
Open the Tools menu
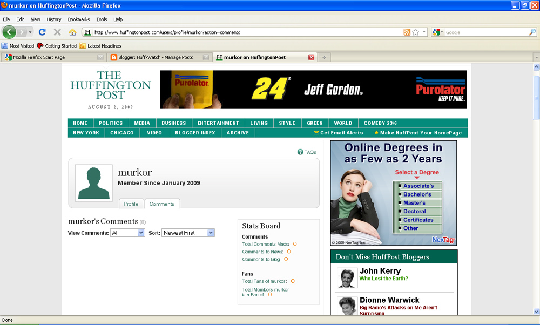click(102, 19)
